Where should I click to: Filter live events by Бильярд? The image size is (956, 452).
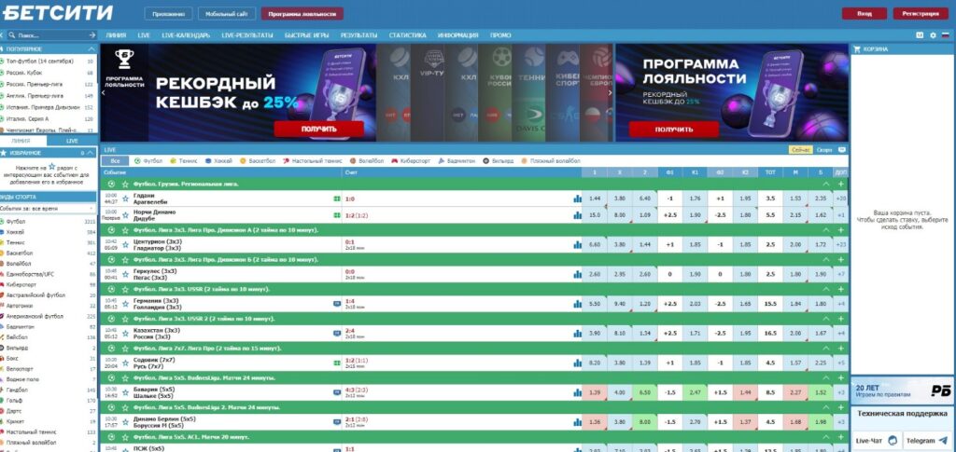499,161
